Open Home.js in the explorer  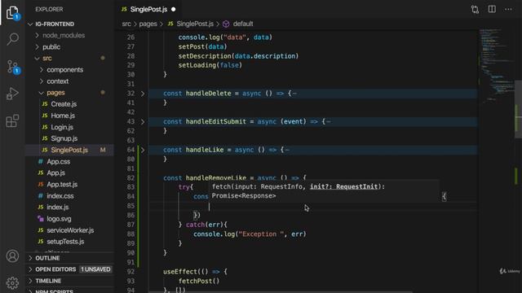63,116
